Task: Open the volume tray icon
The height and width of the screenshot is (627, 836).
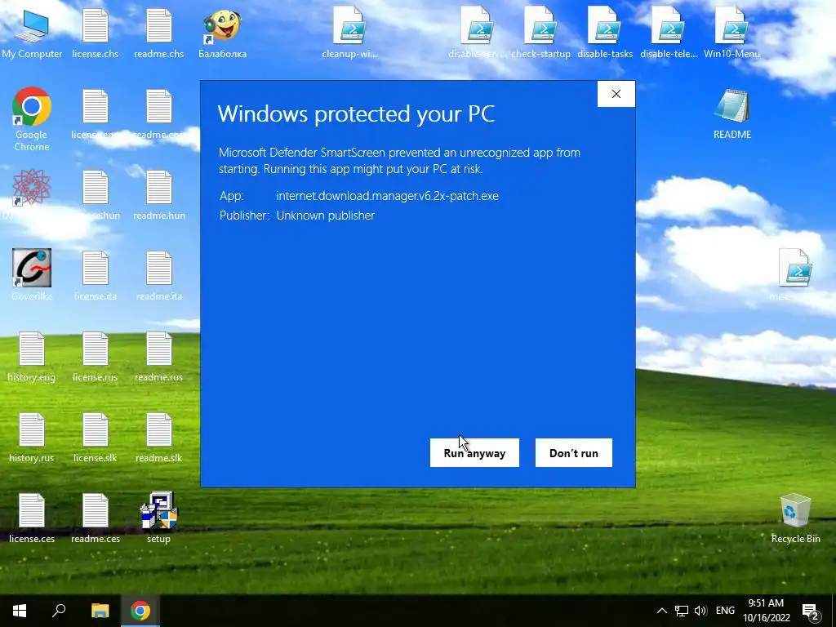Action: point(700,611)
